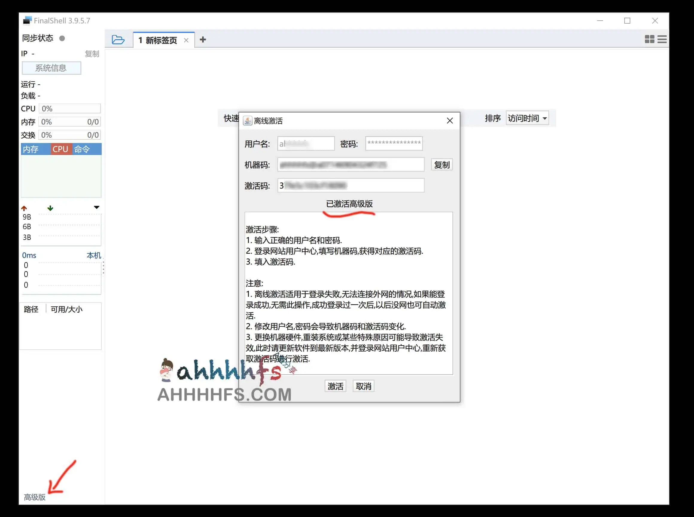Viewport: 694px width, 517px height.
Task: Click the green download speed arrow icon
Action: [50, 208]
